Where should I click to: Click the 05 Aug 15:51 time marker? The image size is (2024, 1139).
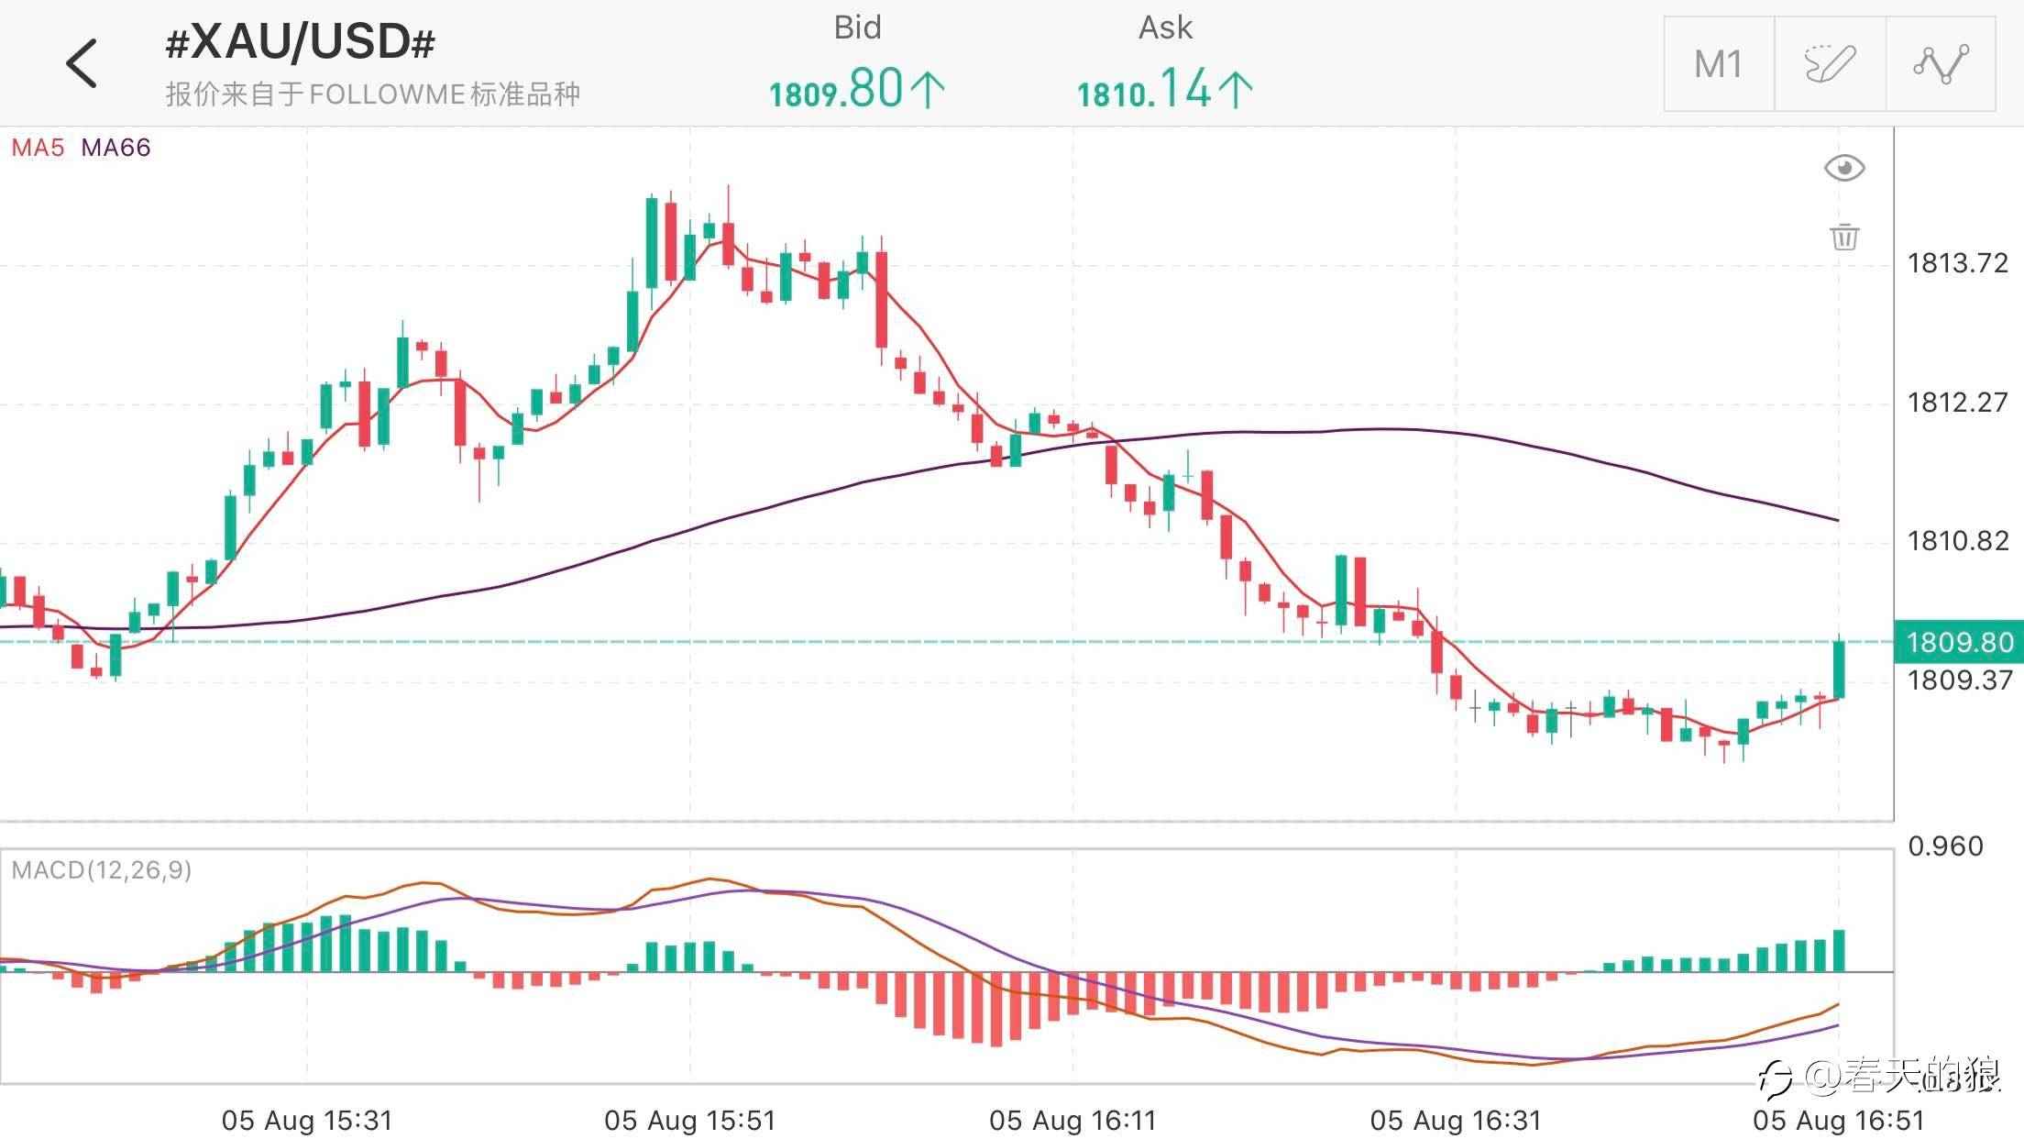[689, 1120]
